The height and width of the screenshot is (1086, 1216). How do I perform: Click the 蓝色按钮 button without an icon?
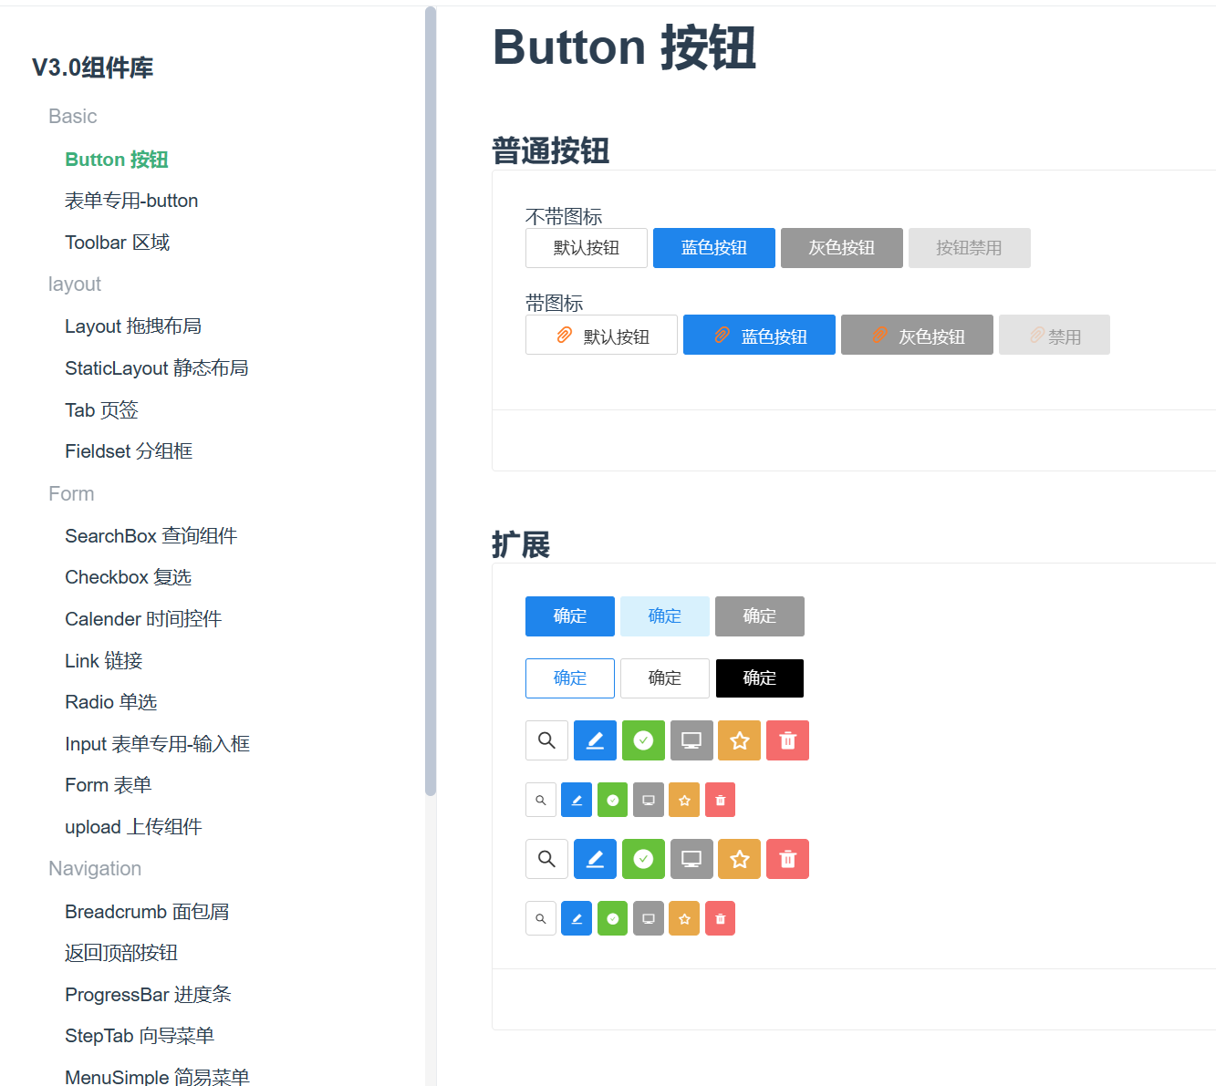714,248
